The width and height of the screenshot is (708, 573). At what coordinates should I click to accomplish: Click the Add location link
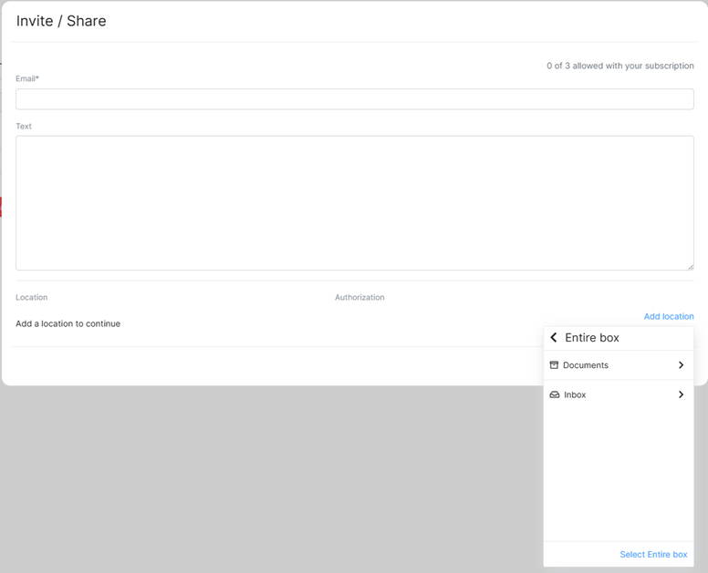(x=669, y=316)
